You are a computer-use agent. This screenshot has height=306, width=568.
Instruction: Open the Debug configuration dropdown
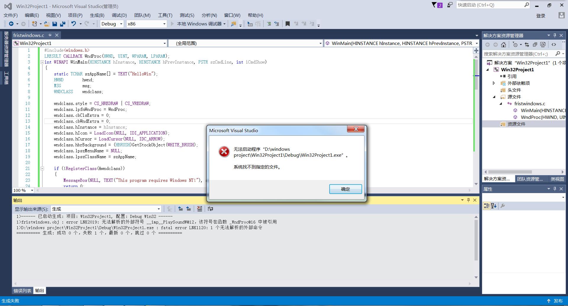click(x=112, y=24)
